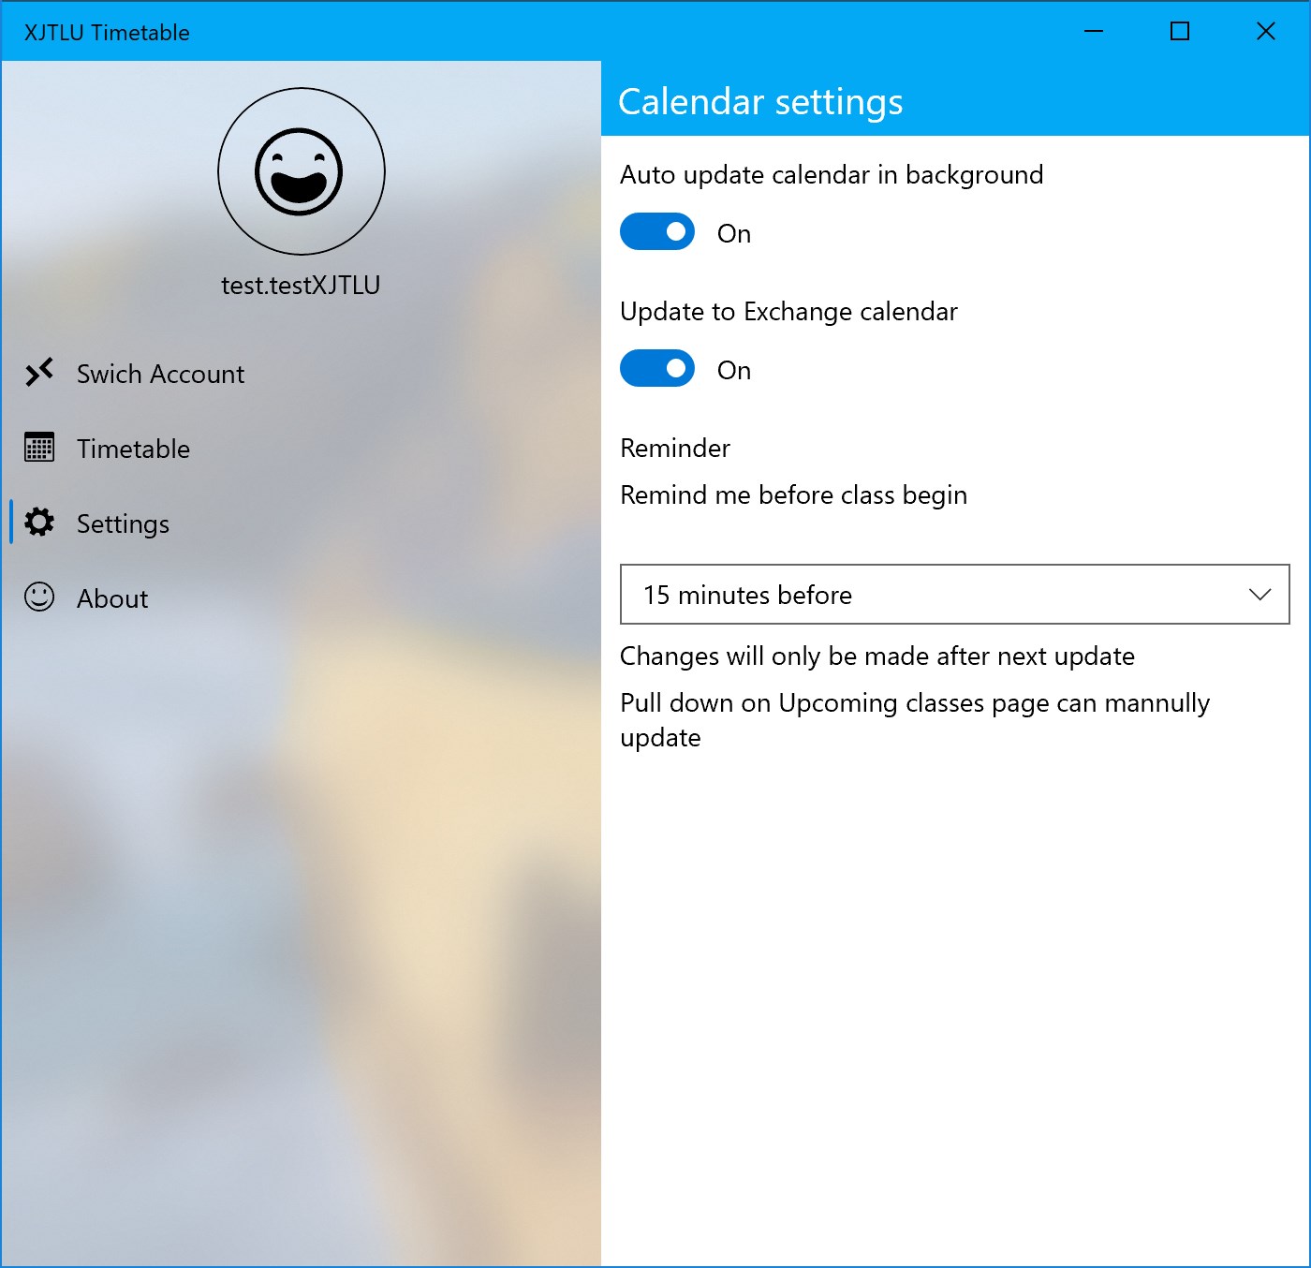The width and height of the screenshot is (1311, 1268).
Task: Click the Swich Account arrows icon
Action: pyautogui.click(x=39, y=373)
